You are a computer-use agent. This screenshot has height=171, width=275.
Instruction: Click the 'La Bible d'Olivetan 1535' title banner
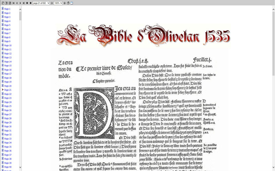click(143, 36)
